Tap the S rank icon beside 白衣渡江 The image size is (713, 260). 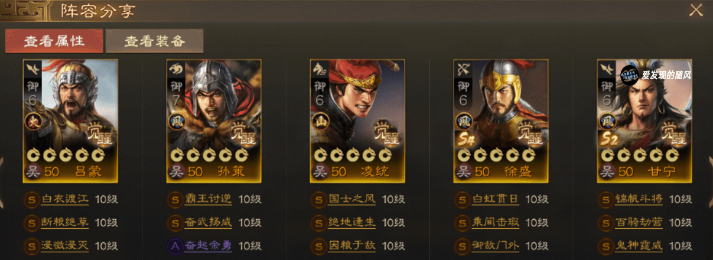pyautogui.click(x=32, y=199)
